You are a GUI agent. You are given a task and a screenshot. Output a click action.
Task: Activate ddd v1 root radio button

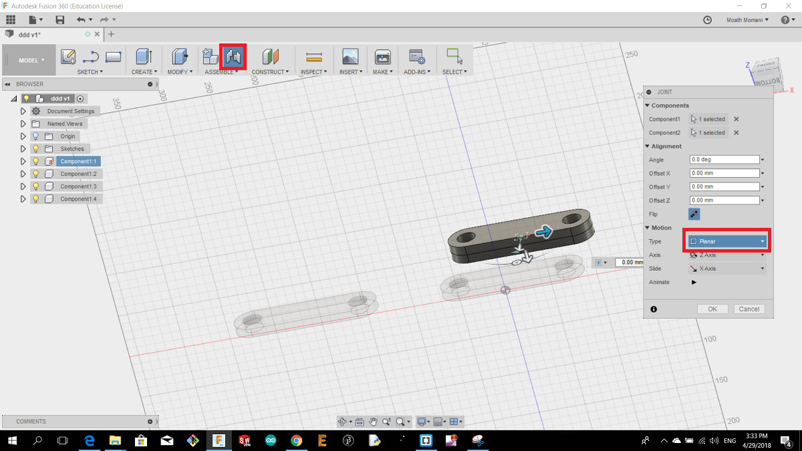[x=80, y=98]
